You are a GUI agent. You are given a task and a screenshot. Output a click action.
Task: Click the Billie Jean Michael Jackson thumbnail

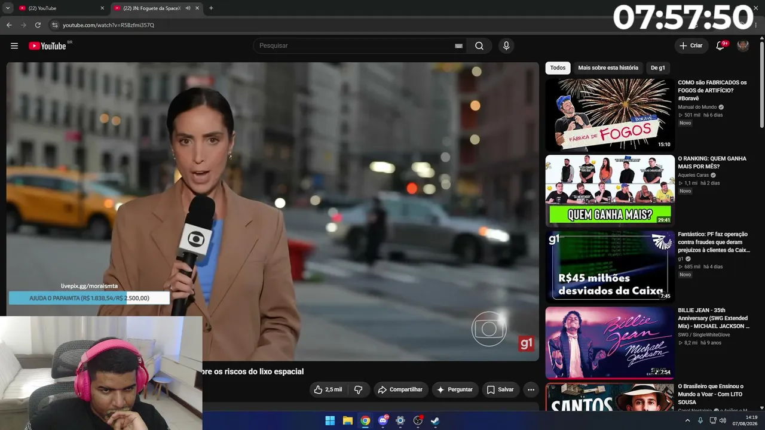coord(610,343)
